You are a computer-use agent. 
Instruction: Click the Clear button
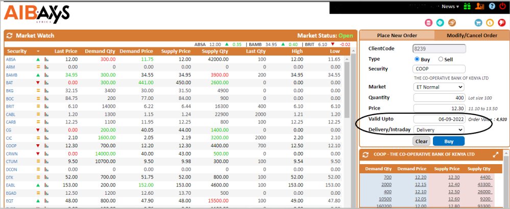click(421, 141)
